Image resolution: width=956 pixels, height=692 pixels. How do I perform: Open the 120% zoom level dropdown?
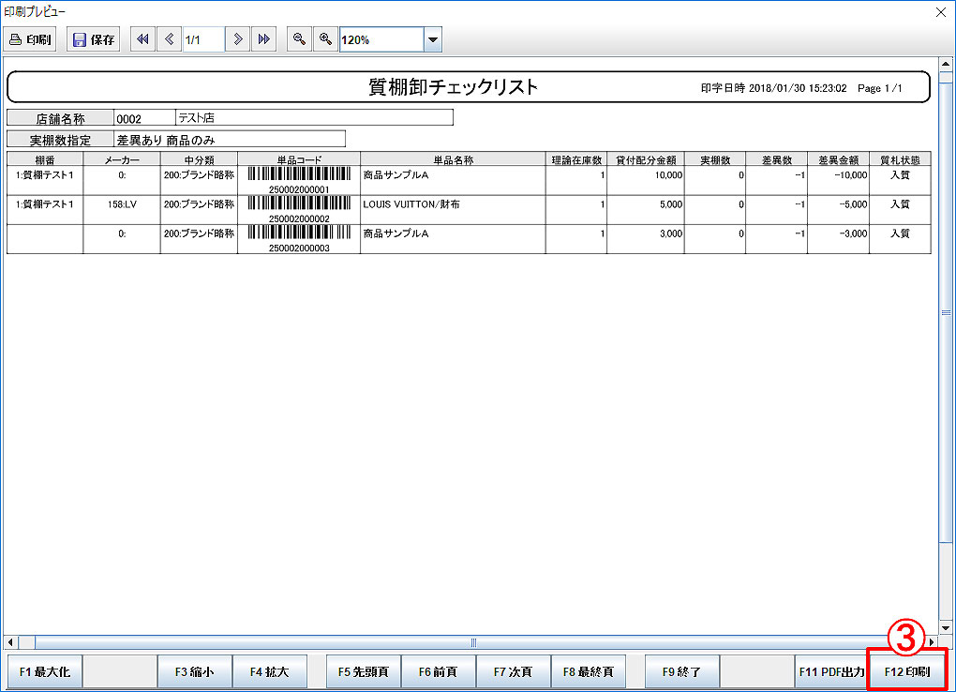[x=432, y=40]
